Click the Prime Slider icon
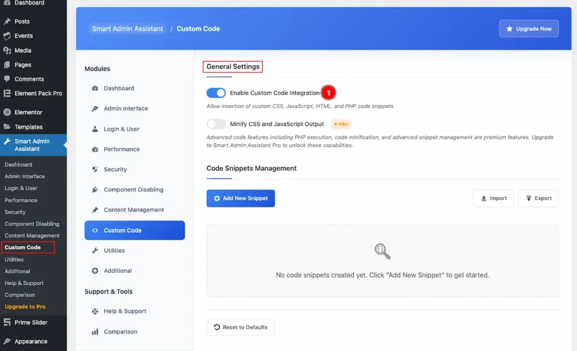This screenshot has height=351, width=577. (x=7, y=322)
